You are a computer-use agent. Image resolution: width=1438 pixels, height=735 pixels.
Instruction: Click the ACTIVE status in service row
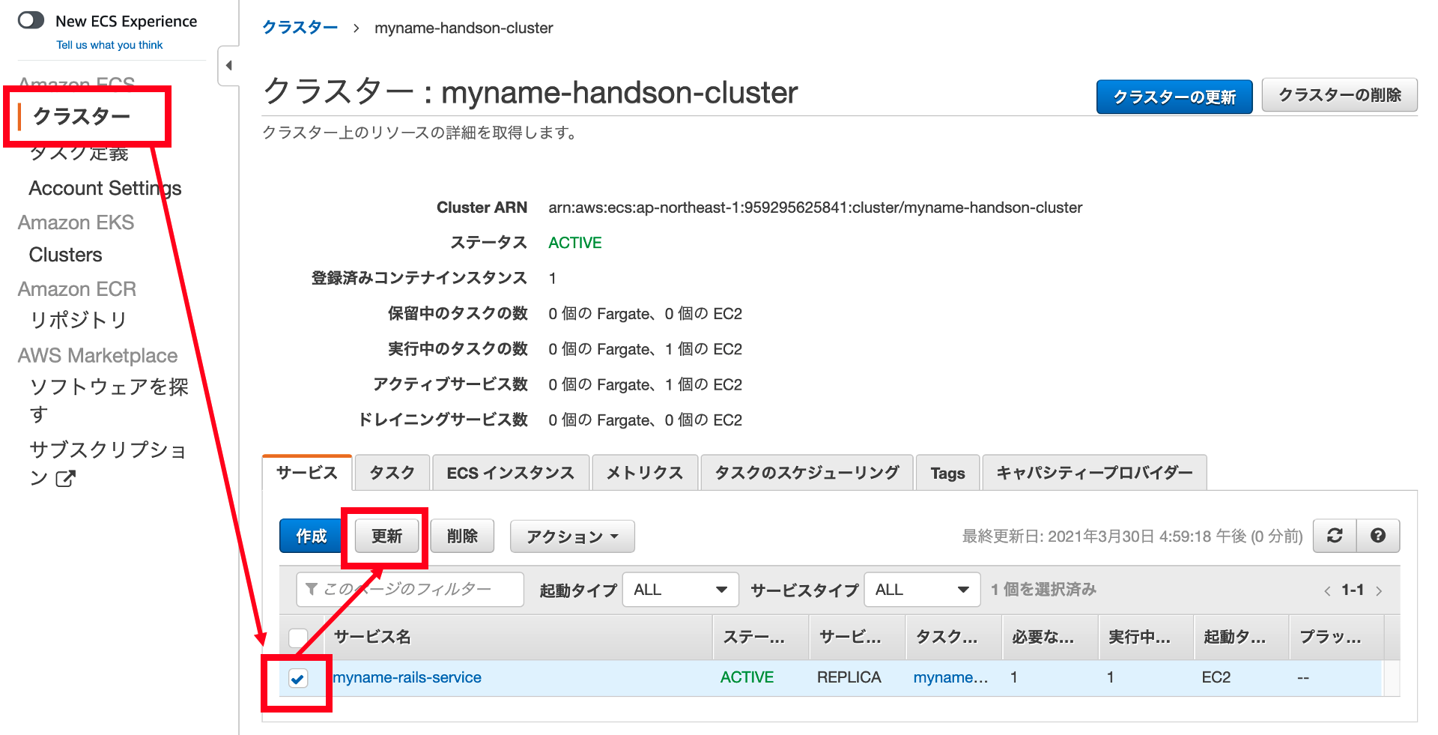(x=747, y=677)
